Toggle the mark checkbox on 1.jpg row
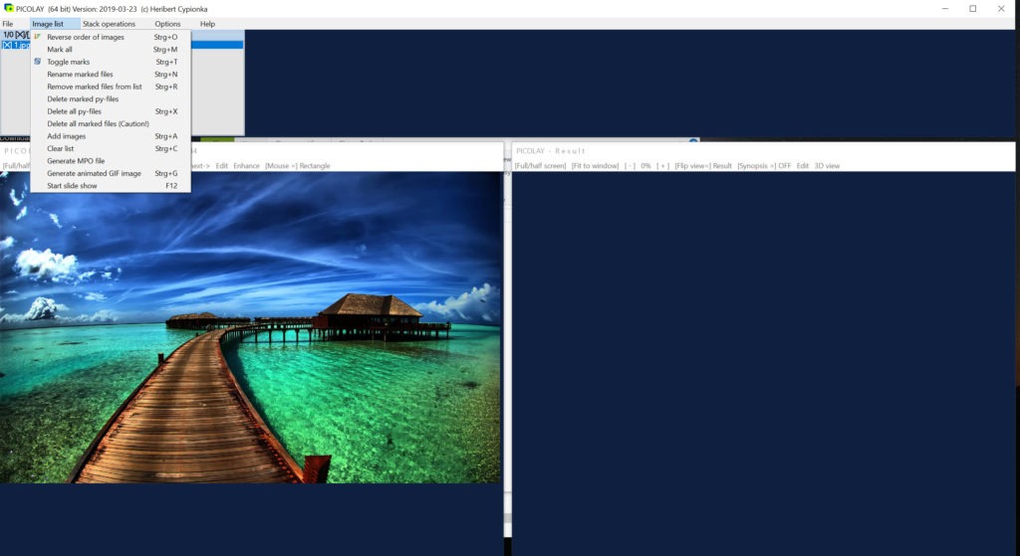The image size is (1020, 556). (7, 45)
